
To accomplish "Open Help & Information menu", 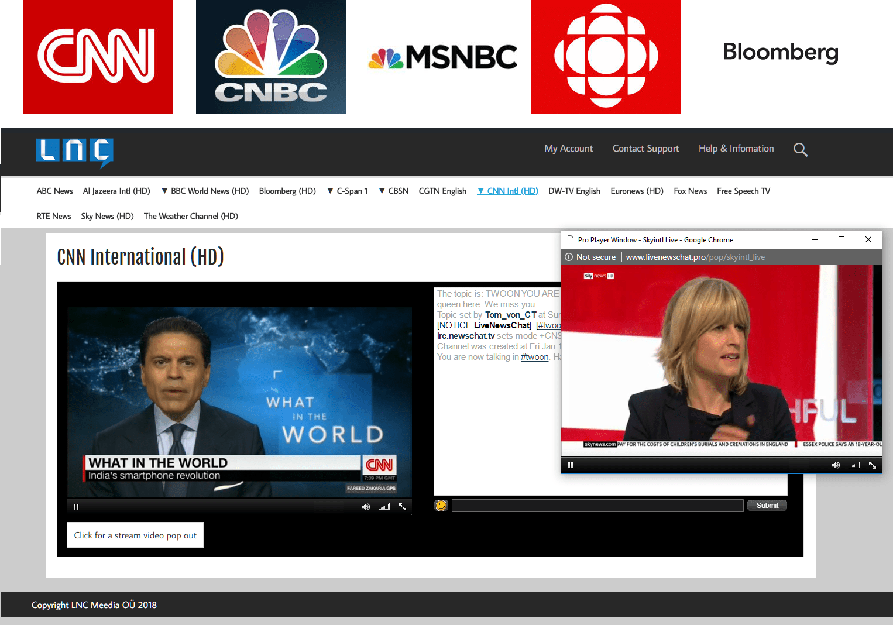I will click(736, 149).
